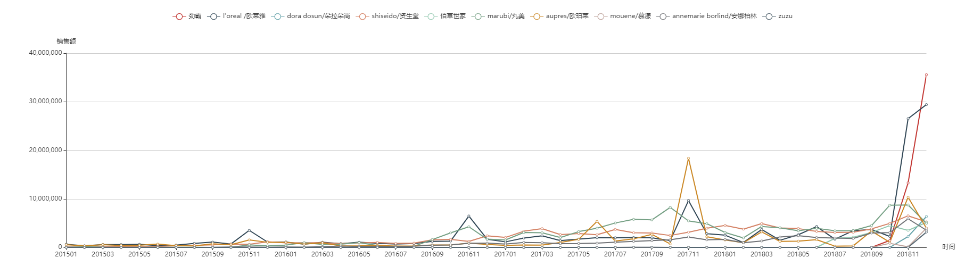This screenshot has height=266, width=965.
Task: Click the 201807 x-axis label
Action: (x=835, y=254)
